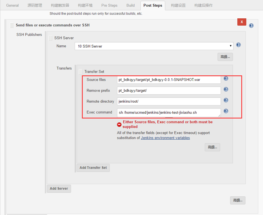Click the 'Transfers' label

pyautogui.click(x=64, y=68)
